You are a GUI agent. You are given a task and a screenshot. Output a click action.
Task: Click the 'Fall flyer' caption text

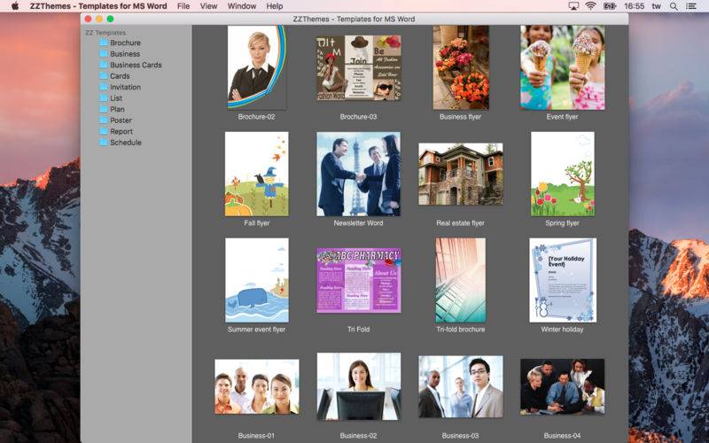(x=256, y=223)
